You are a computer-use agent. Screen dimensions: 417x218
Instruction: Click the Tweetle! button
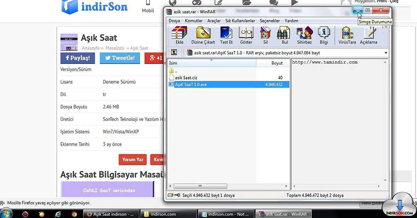point(120,58)
